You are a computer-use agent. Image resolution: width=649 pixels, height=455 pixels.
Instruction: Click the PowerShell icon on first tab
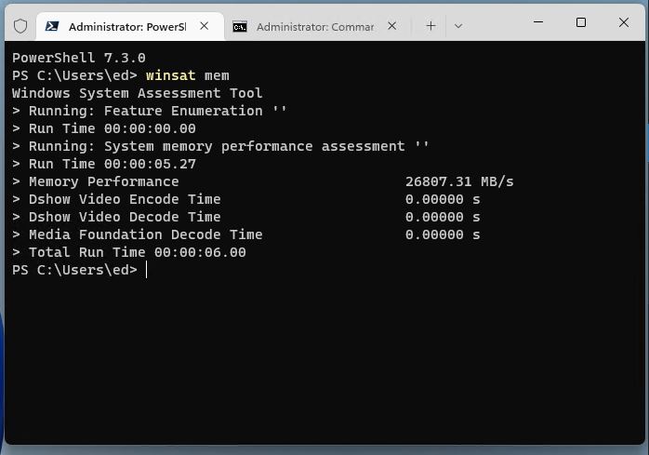click(x=52, y=26)
